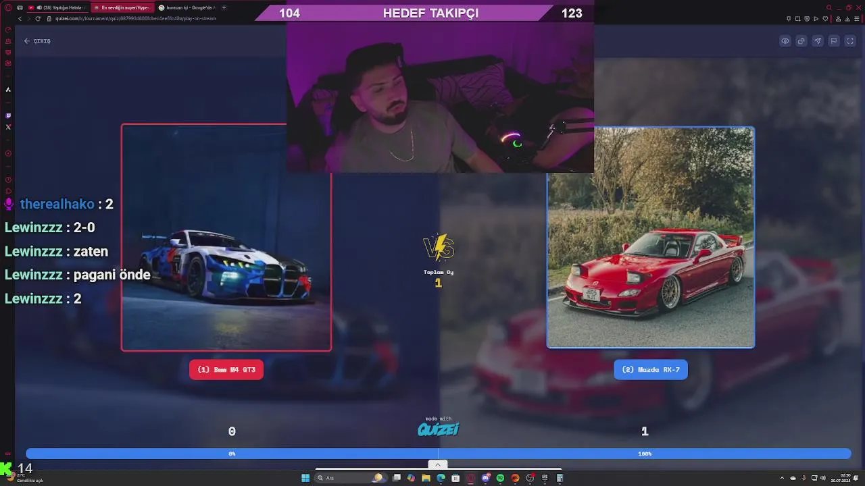This screenshot has height=486, width=865.
Task: Expand the panel with the bottom chevron arrow
Action: 438,464
